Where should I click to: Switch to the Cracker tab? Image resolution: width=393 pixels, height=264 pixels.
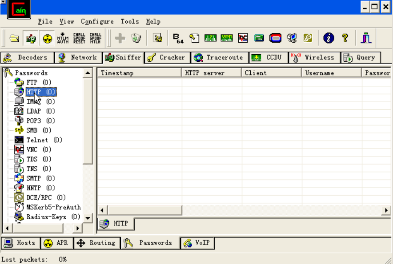[x=168, y=58]
